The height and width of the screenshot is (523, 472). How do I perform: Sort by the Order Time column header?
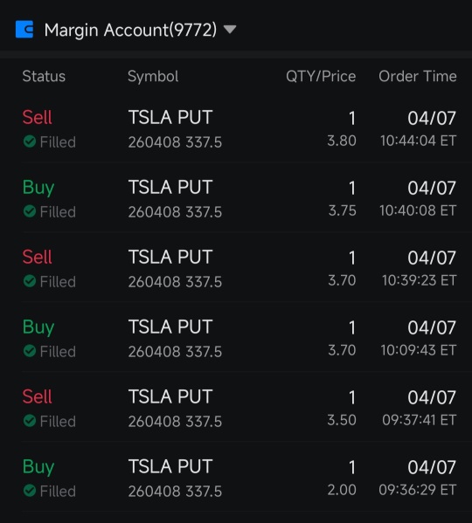click(x=418, y=76)
